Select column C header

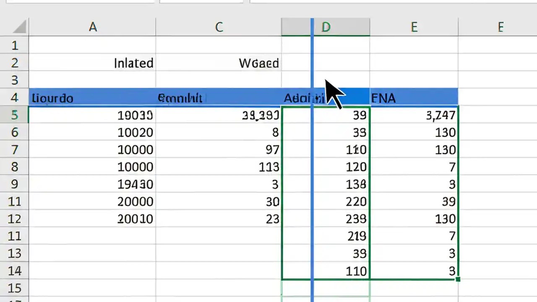(218, 27)
